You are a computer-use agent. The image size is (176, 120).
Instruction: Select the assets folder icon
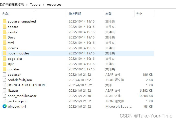pos(5,32)
